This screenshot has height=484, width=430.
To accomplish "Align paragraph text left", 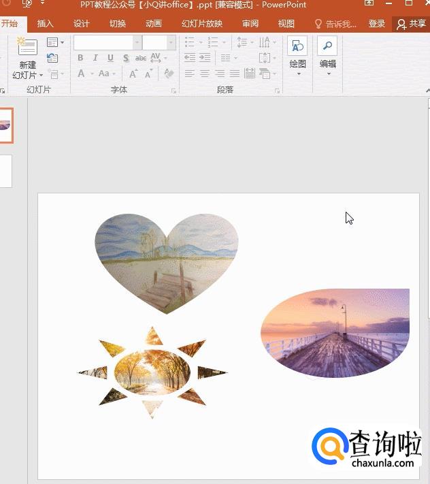I will (x=189, y=74).
